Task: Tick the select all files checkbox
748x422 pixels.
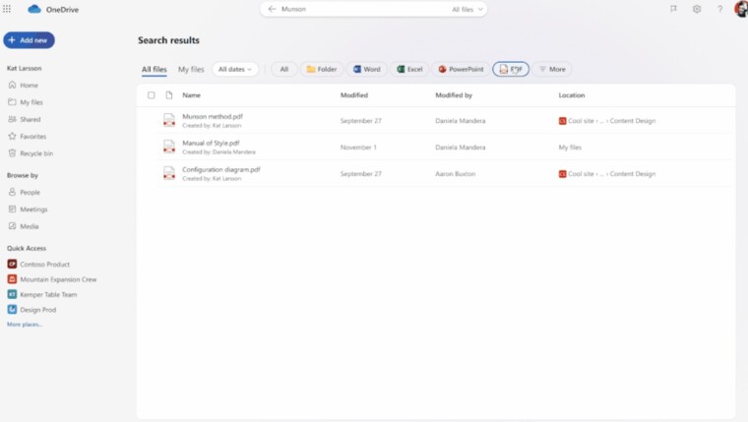Action: 152,95
